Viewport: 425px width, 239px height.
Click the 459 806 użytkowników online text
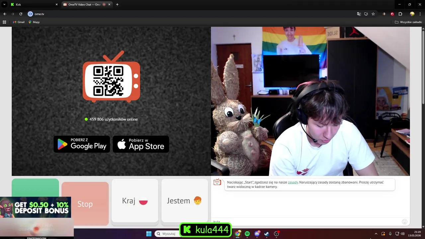click(114, 119)
